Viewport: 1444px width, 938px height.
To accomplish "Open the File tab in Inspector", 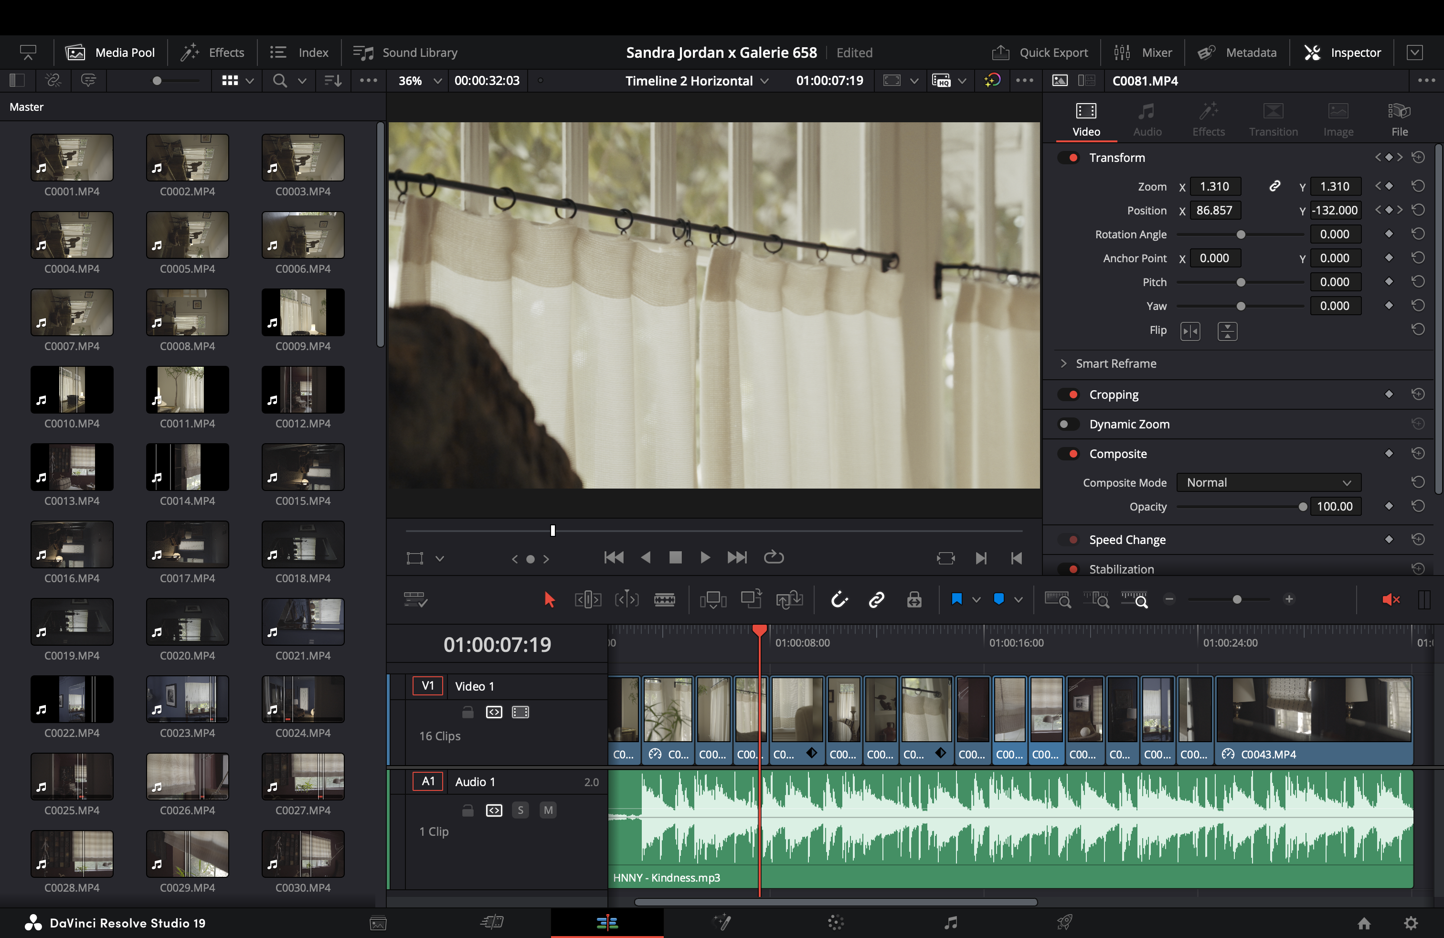I will [1399, 119].
